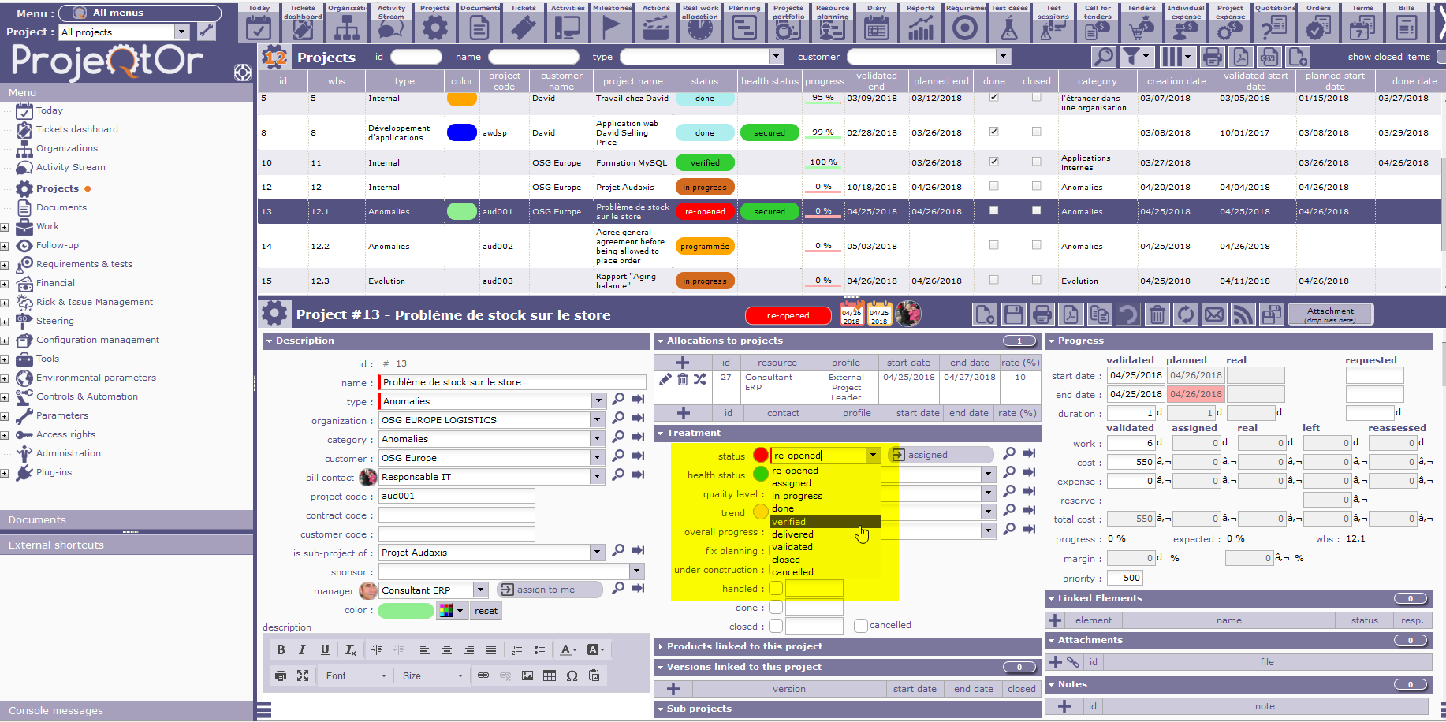The height and width of the screenshot is (722, 1446).
Task: Export project list to CSV
Action: (1269, 57)
